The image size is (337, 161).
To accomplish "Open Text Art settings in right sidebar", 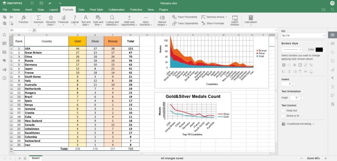I will (x=332, y=87).
